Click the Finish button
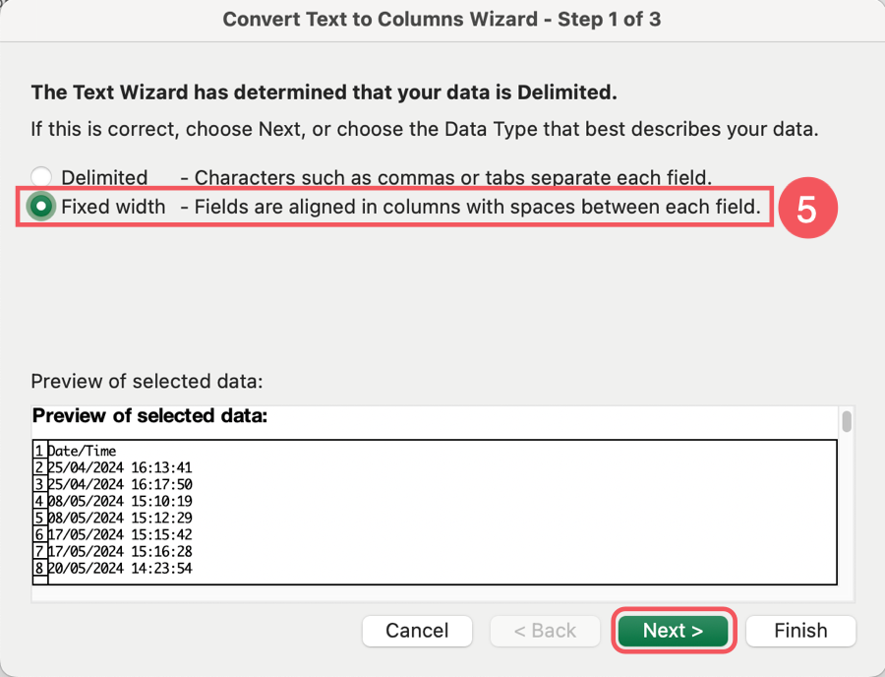This screenshot has height=677, width=885. 800,631
